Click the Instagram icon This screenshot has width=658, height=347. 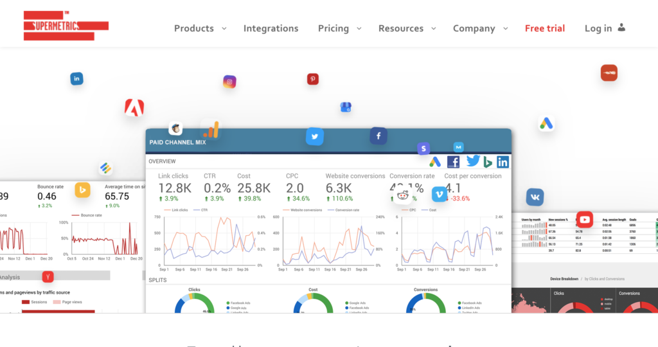tap(229, 82)
